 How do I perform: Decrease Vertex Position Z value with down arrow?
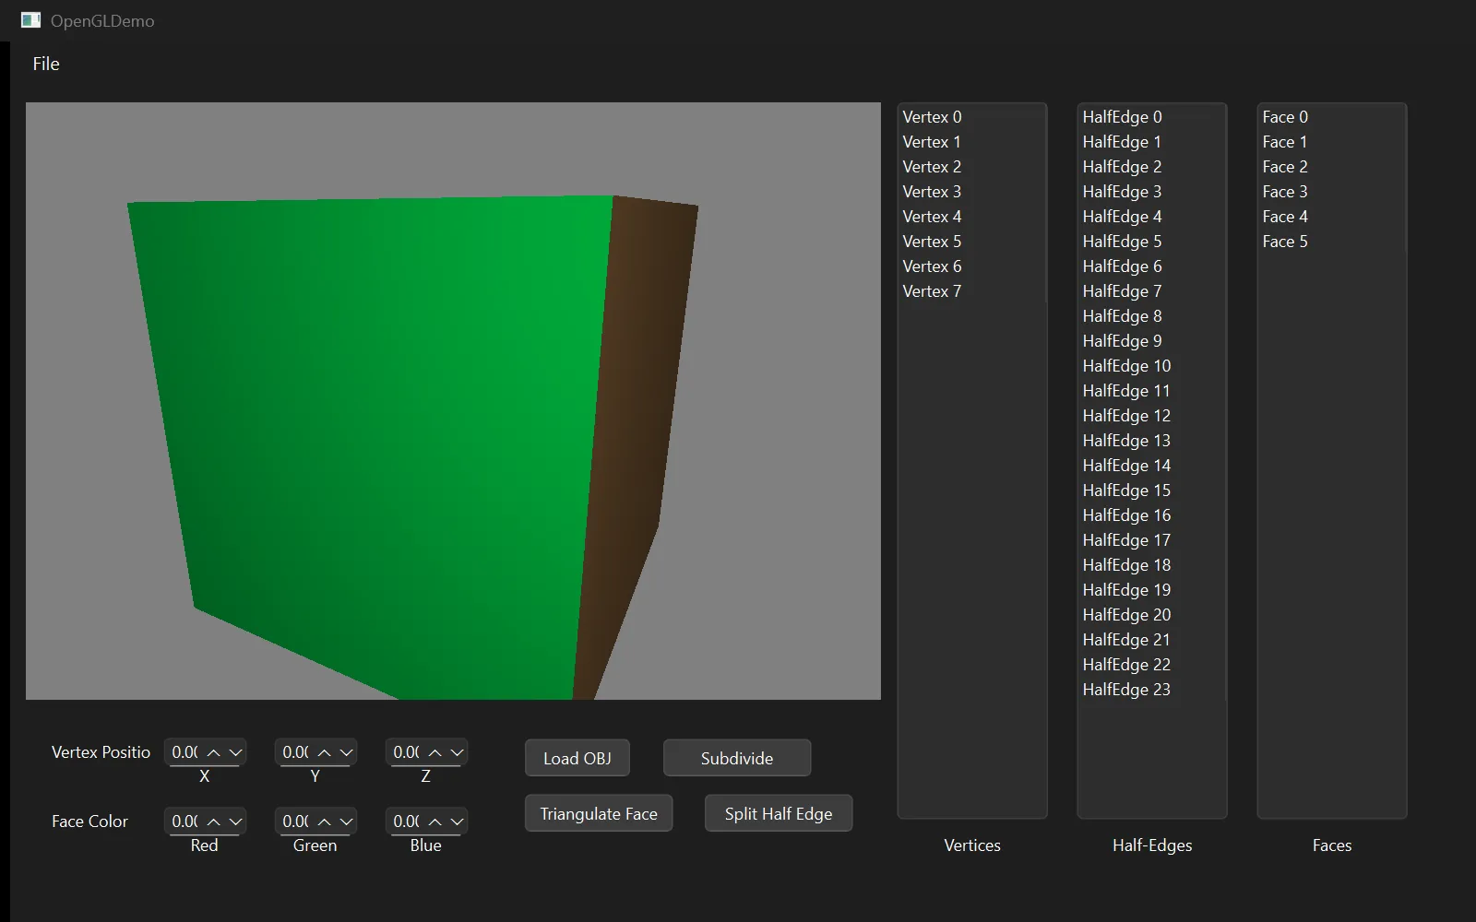pyautogui.click(x=458, y=752)
